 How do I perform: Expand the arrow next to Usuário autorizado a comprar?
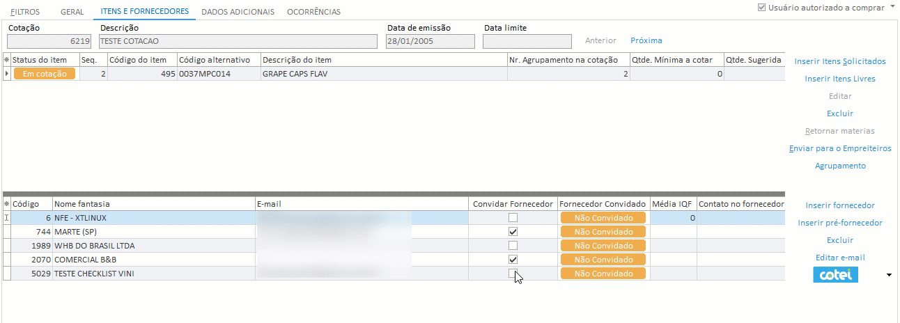tap(892, 8)
